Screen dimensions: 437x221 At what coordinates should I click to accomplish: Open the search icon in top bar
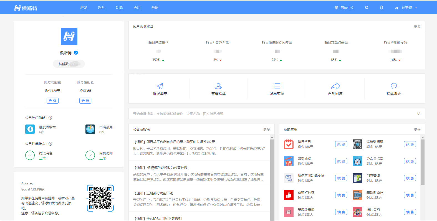tap(367, 8)
